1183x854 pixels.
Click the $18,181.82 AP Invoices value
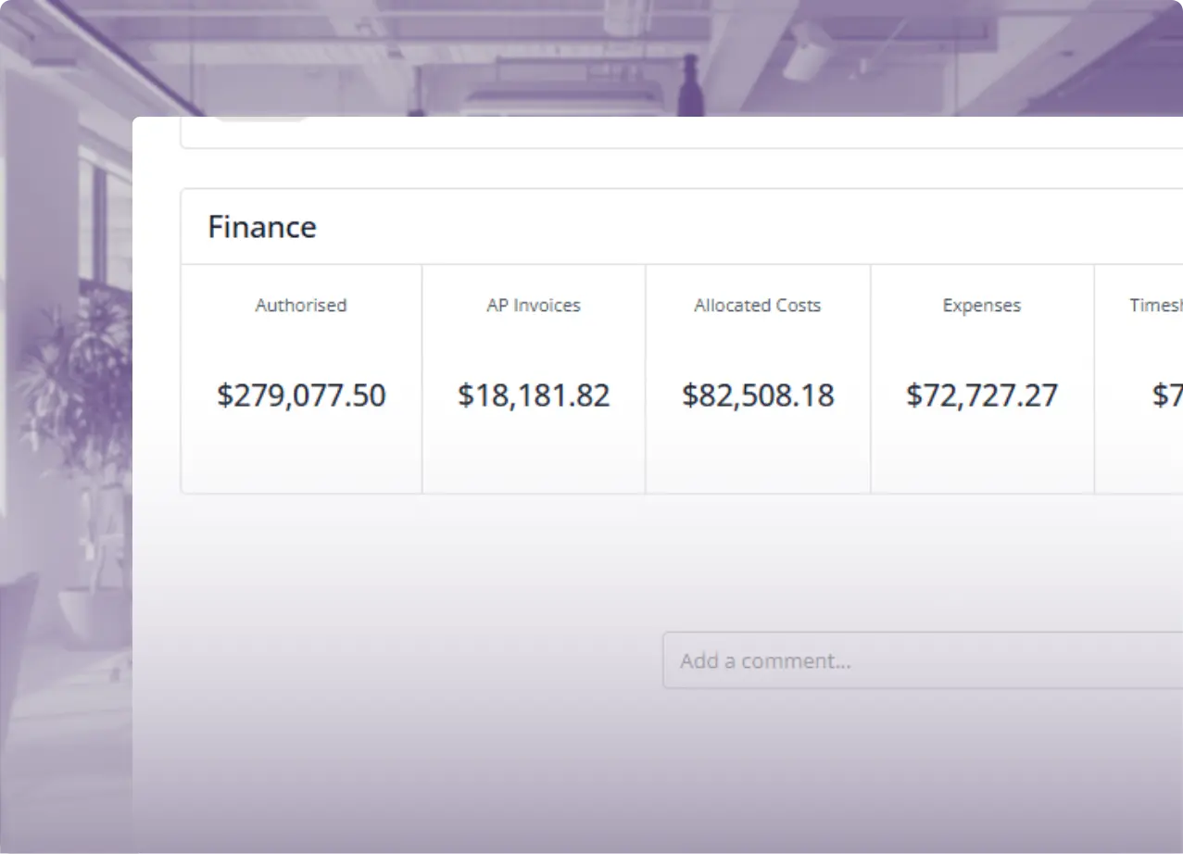pos(534,395)
